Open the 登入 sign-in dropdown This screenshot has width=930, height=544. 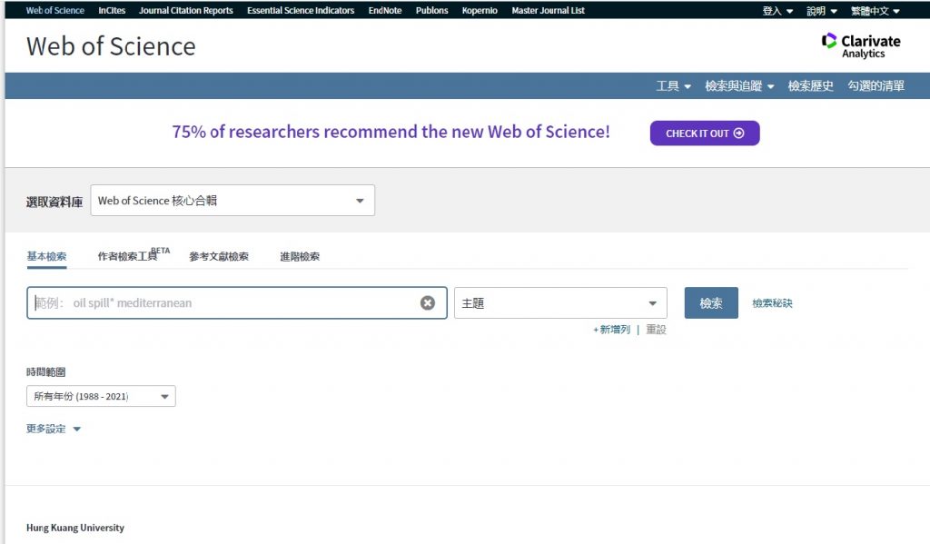[x=777, y=11]
